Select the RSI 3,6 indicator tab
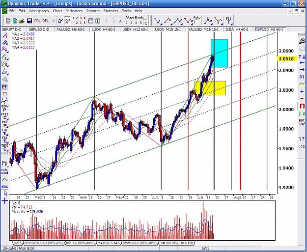This screenshot has height=252, width=307. 80,243
